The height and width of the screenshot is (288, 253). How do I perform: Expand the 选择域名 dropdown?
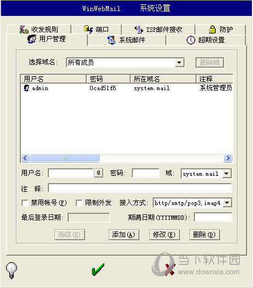[179, 63]
